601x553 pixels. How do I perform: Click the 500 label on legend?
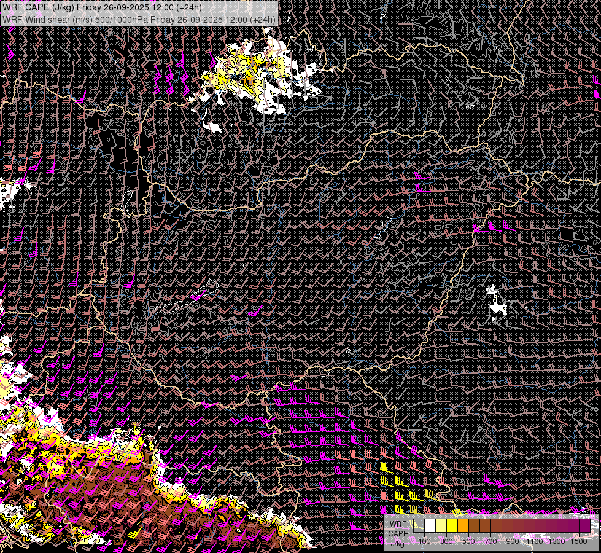pyautogui.click(x=468, y=541)
